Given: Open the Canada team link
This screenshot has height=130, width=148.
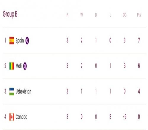Looking at the screenshot, I should click(22, 117).
